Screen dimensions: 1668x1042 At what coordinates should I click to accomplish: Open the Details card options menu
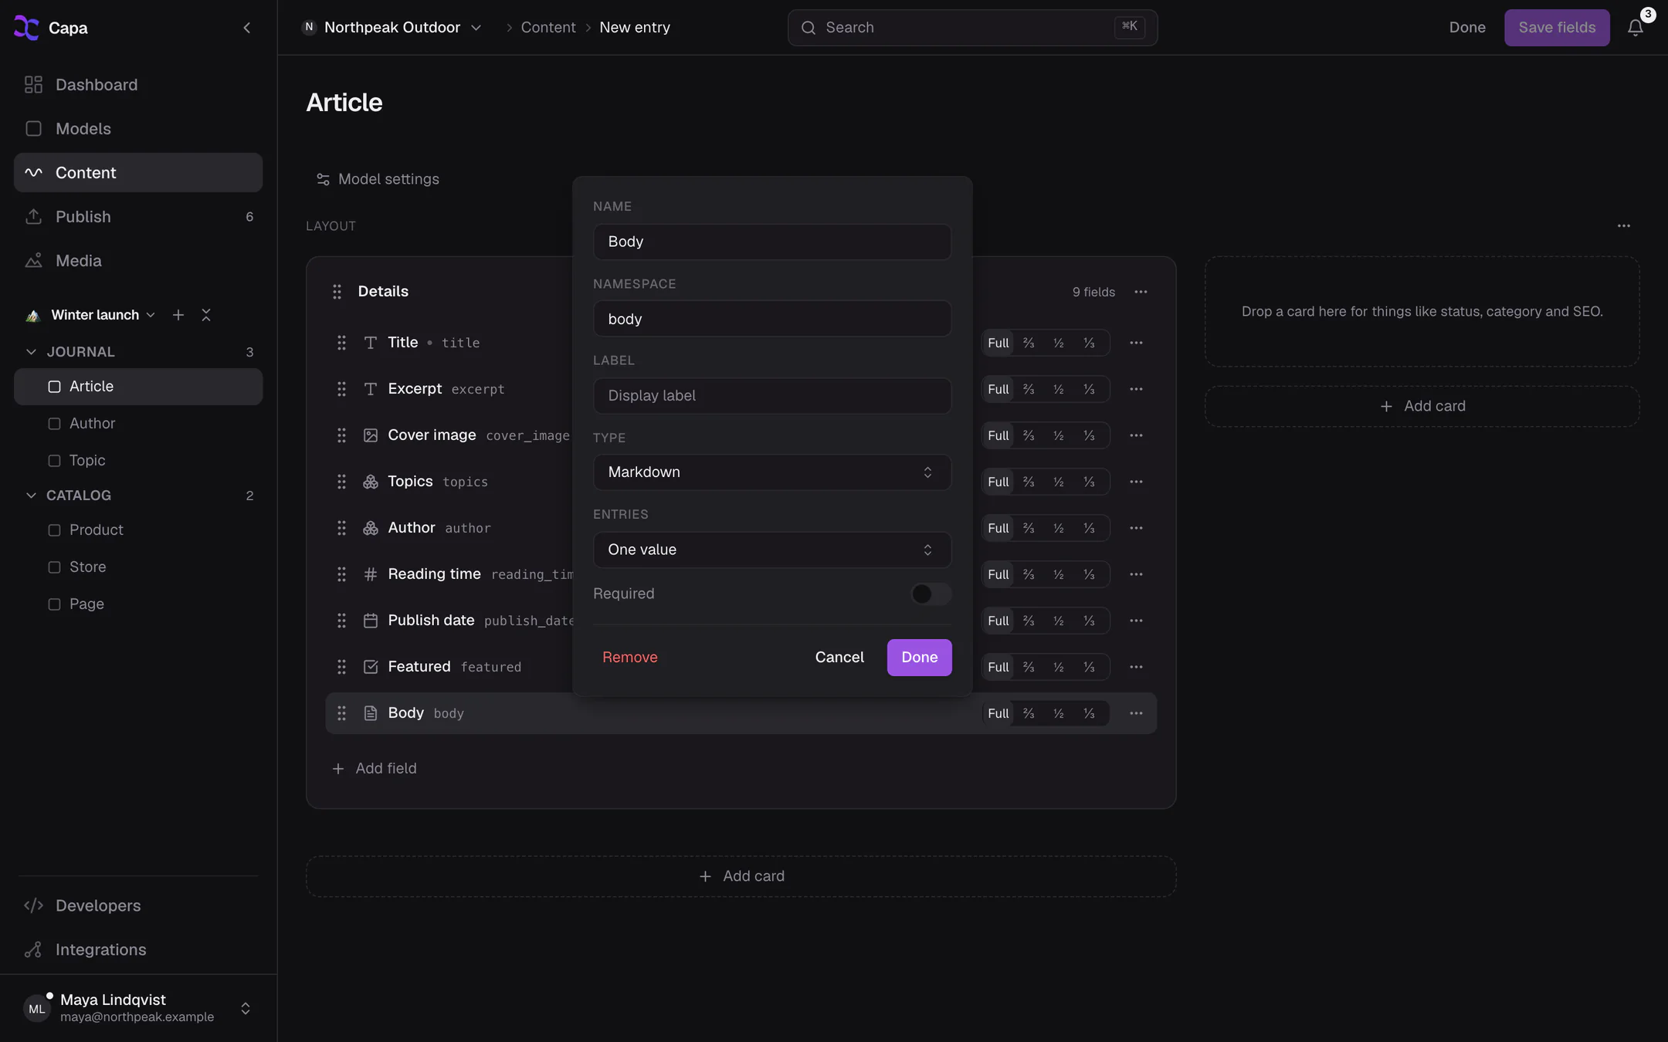(x=1141, y=292)
